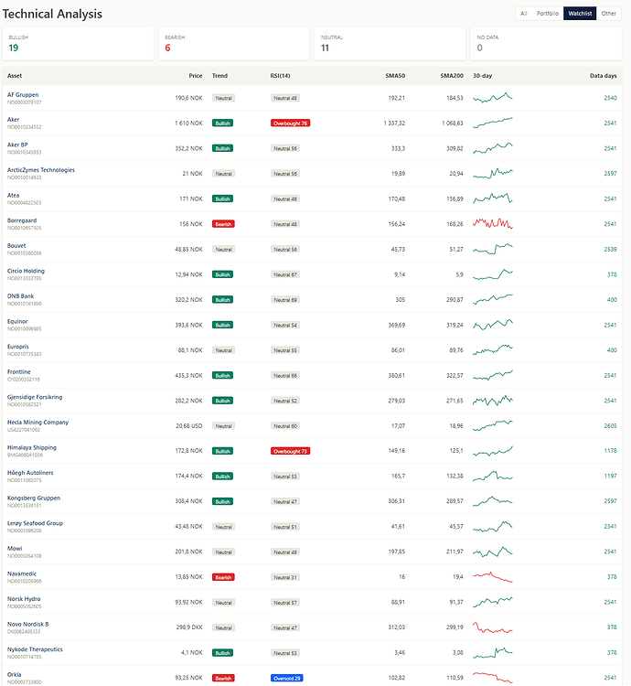Open the Borregaard asset link
Image resolution: width=631 pixels, height=686 pixels.
coord(22,220)
